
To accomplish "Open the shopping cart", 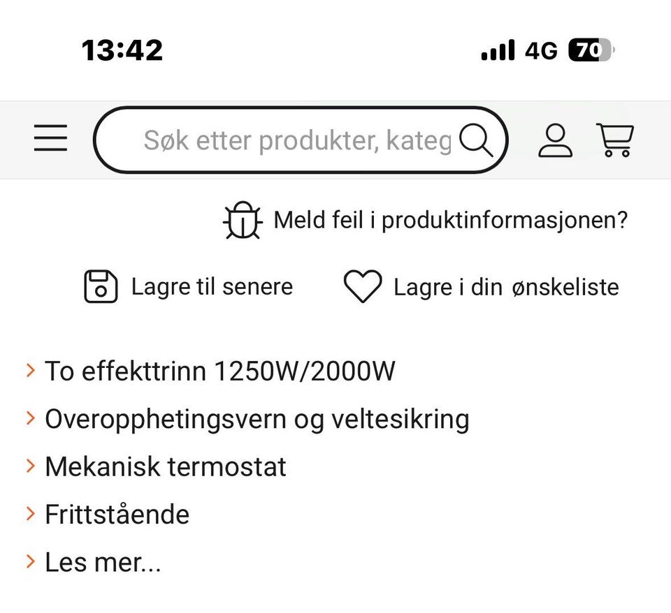I will [x=615, y=140].
